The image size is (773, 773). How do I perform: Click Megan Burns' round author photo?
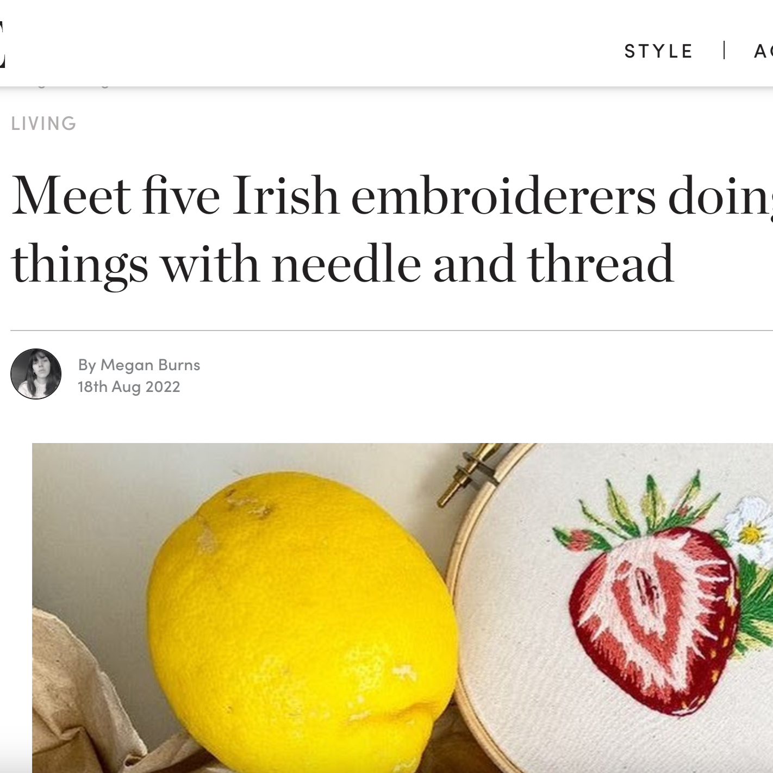36,374
